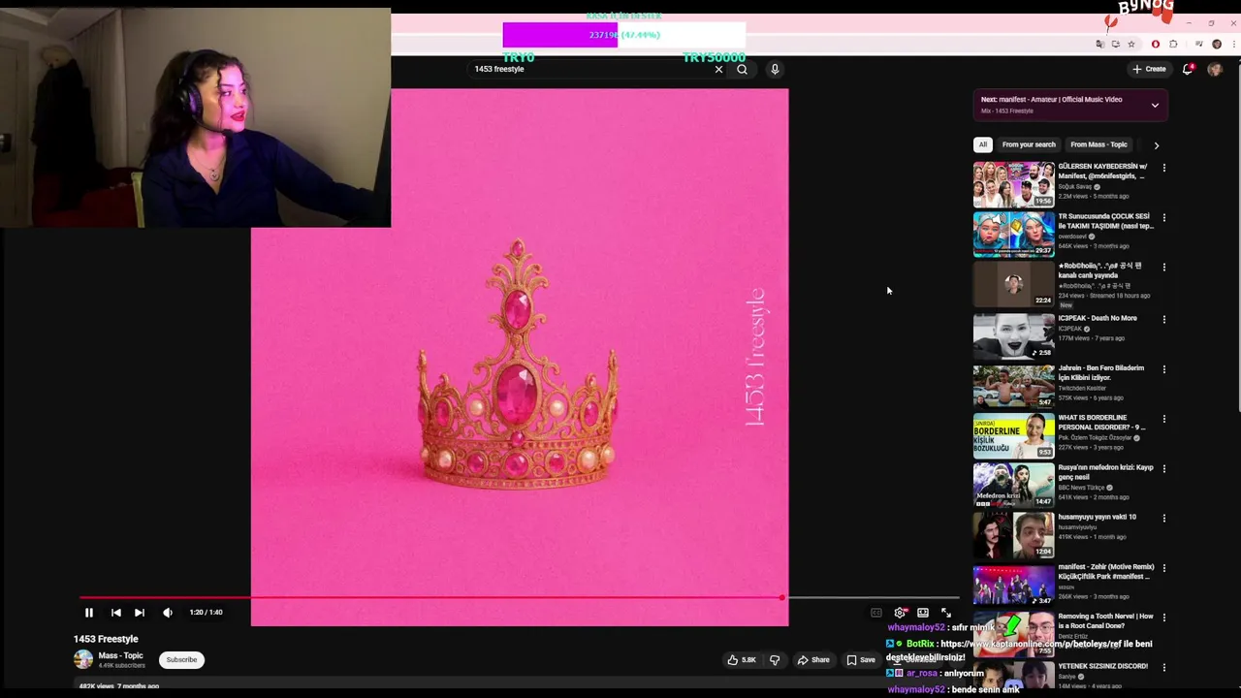
Task: Open browser three-dot menu
Action: 1234,44
